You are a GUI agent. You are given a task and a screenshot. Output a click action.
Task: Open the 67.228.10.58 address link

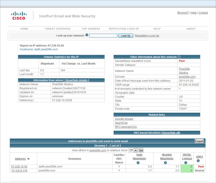[x=19, y=167]
